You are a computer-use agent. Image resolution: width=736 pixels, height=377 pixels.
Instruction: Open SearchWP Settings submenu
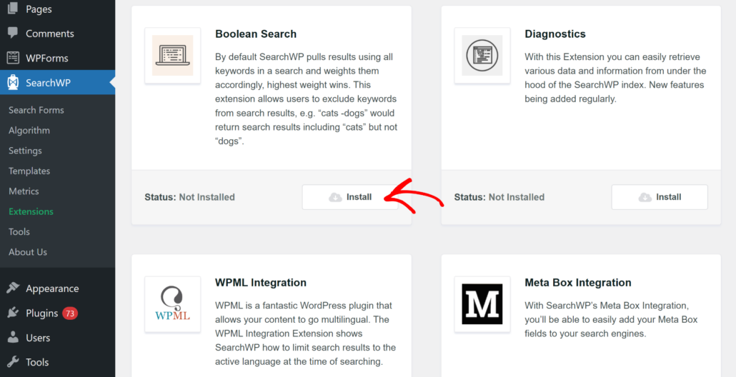(x=25, y=151)
